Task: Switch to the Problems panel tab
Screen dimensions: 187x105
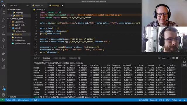Action: click(x=73, y=58)
